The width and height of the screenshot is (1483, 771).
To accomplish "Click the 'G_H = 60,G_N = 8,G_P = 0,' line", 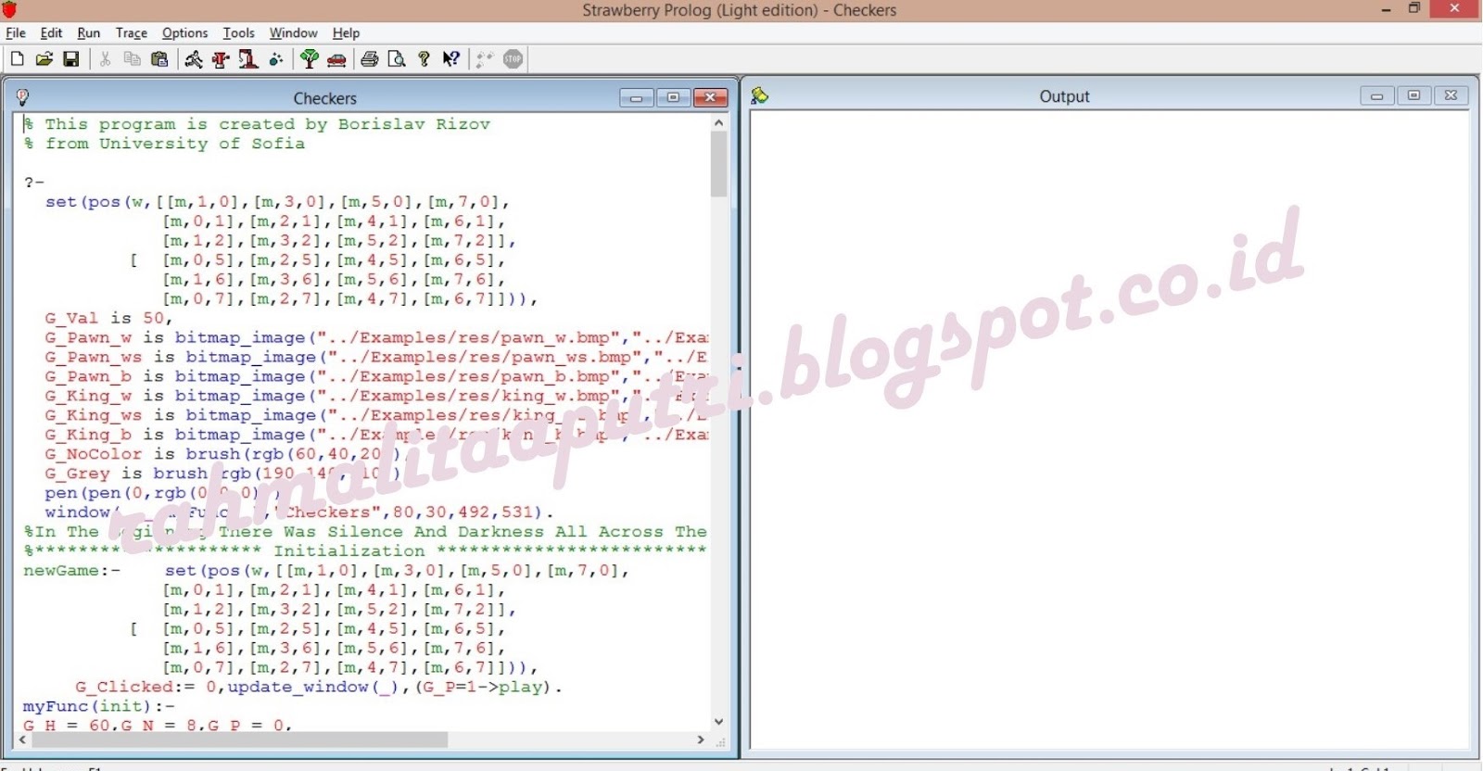I will point(158,725).
